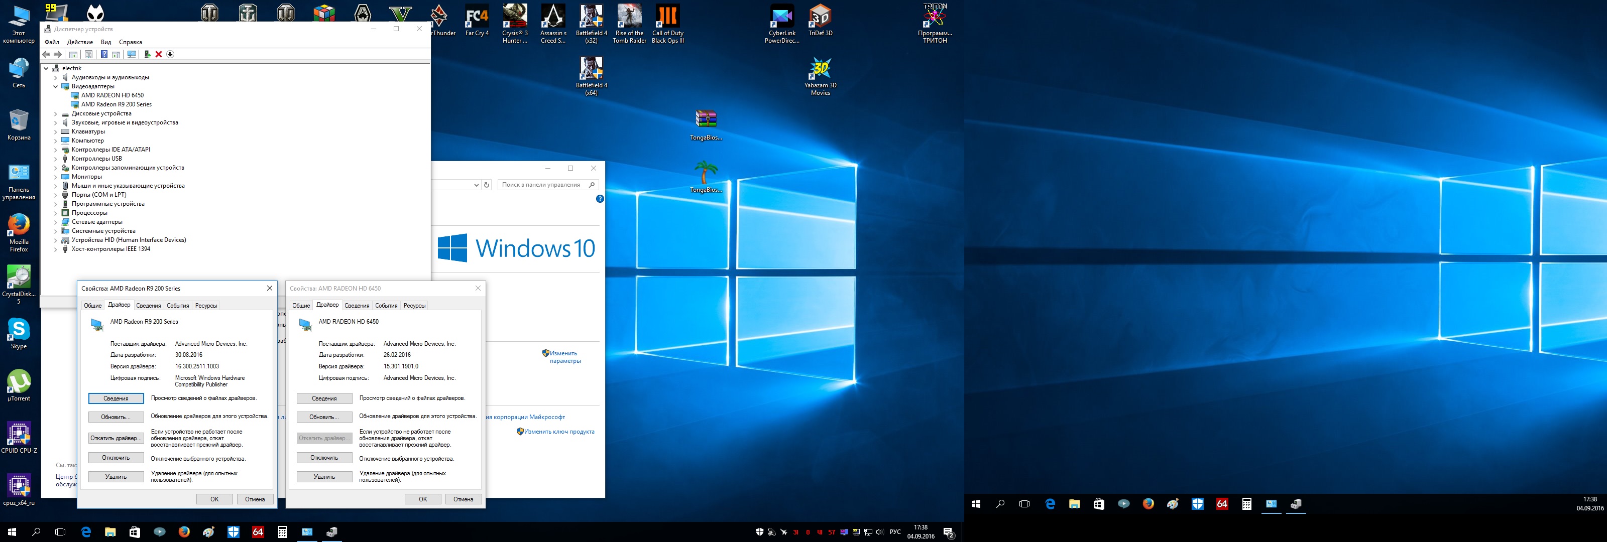The image size is (1607, 542).
Task: Click the red X uninstall device icon
Action: point(159,54)
